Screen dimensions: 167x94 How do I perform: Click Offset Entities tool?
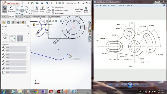[49, 10]
